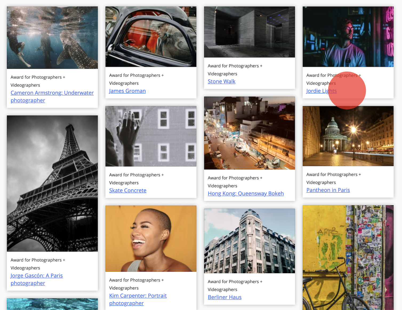The image size is (402, 310).
Task: Select the dark concrete interior photo
Action: pos(250,32)
